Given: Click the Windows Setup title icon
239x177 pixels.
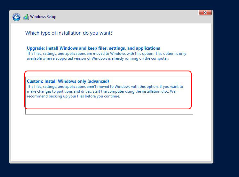Looking at the screenshot, I should (x=26, y=17).
